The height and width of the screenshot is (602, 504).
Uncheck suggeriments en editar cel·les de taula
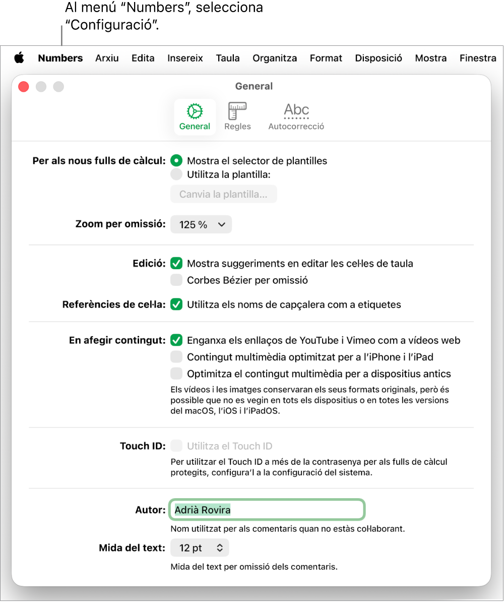(x=176, y=263)
